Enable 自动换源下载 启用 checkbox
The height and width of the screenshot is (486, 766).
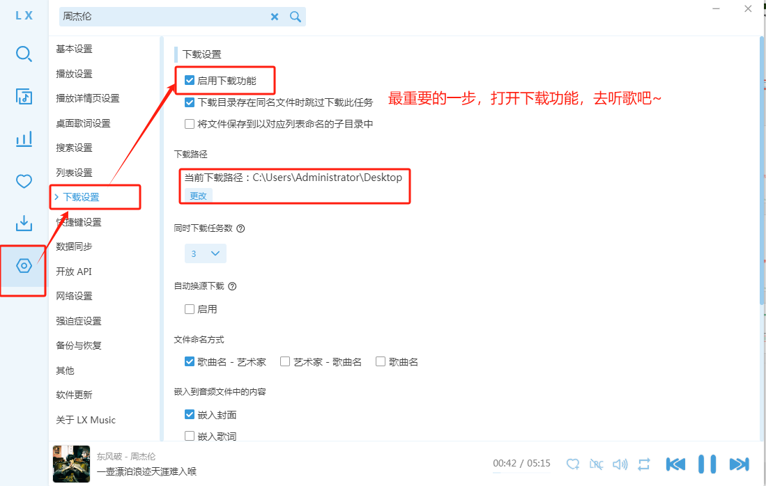pyautogui.click(x=190, y=309)
